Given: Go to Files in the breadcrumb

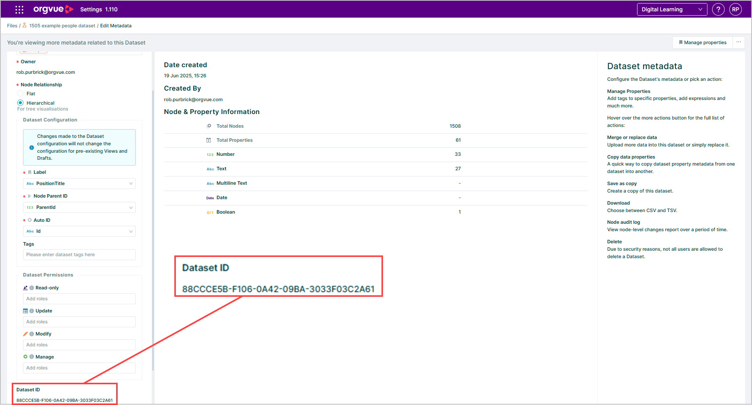Looking at the screenshot, I should click(12, 26).
